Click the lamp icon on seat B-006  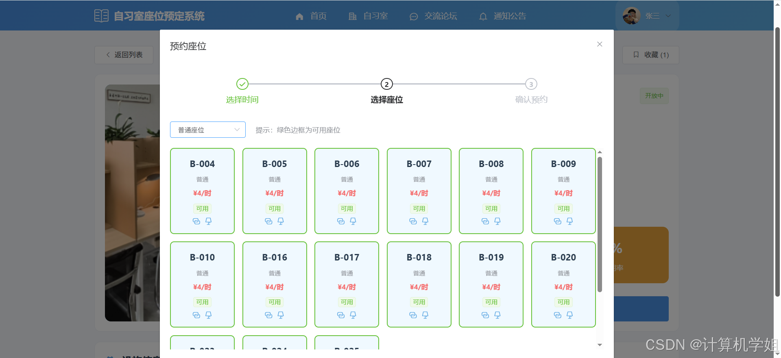(x=353, y=221)
